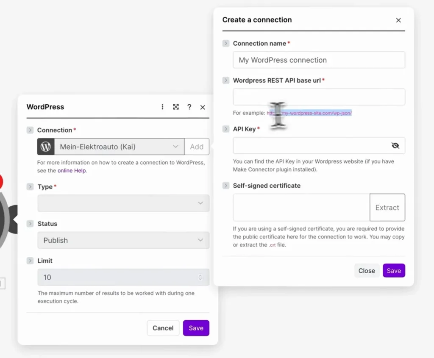This screenshot has width=434, height=358.
Task: Open the online Help link
Action: click(72, 171)
